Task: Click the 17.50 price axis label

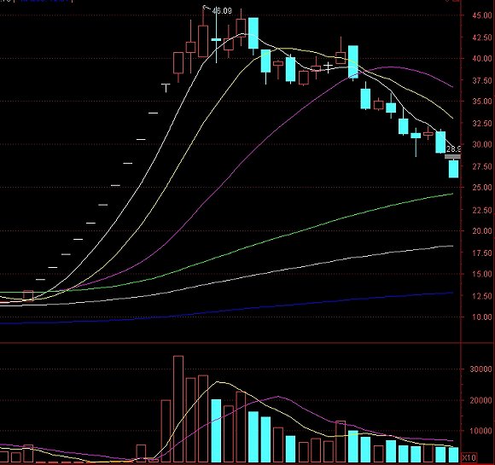Action: click(482, 253)
